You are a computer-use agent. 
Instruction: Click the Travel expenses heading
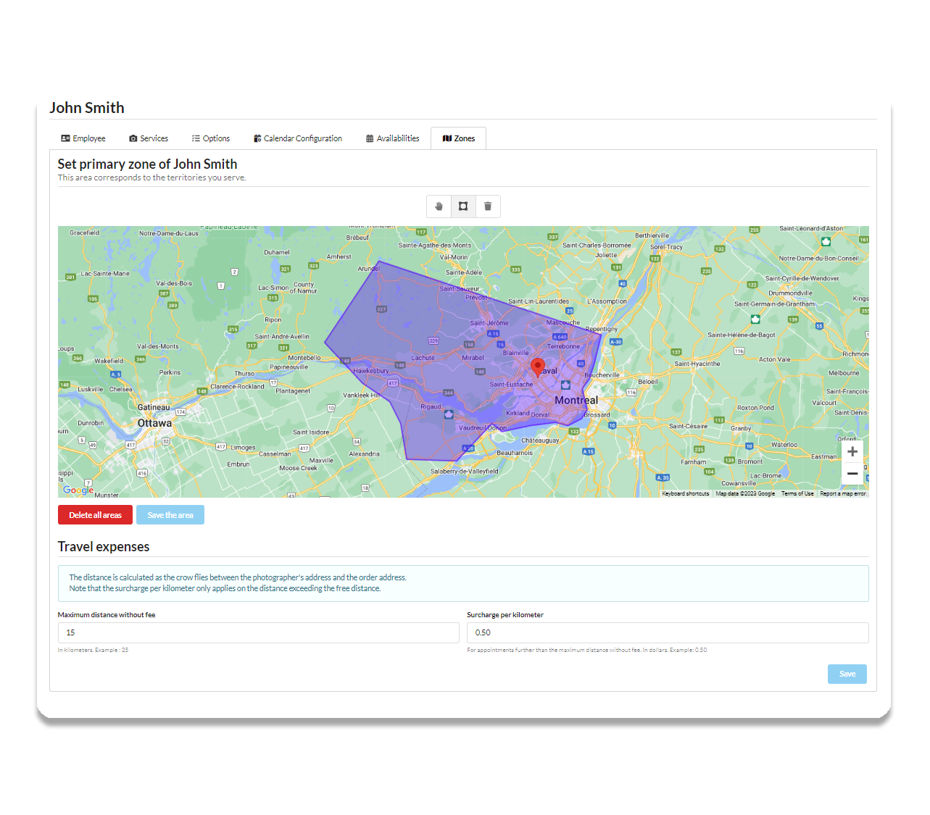(104, 547)
